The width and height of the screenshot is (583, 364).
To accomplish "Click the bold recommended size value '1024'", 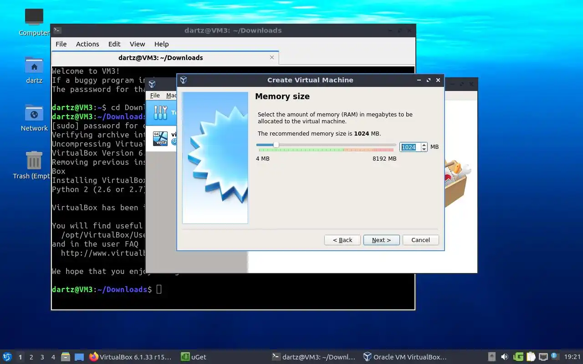I will (362, 134).
